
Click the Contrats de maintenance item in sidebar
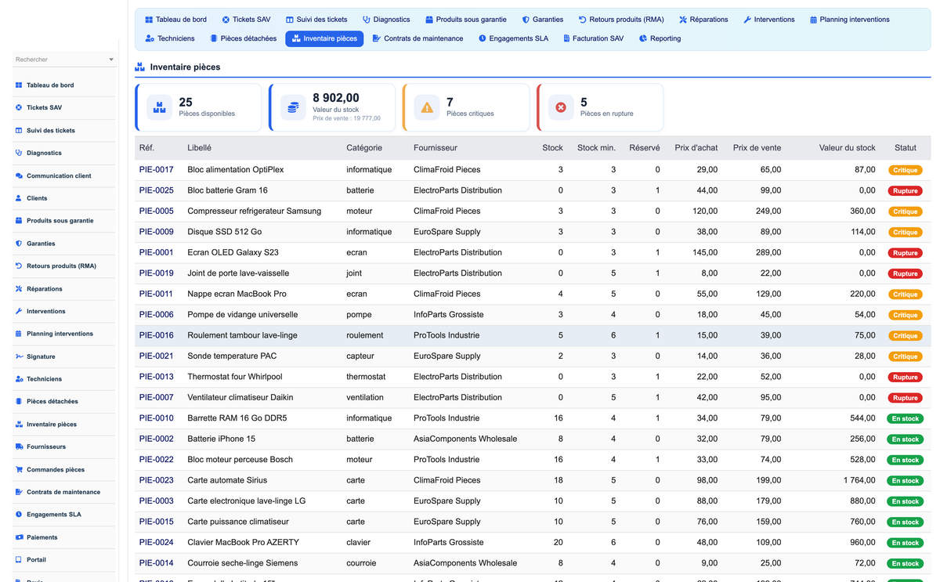(63, 493)
